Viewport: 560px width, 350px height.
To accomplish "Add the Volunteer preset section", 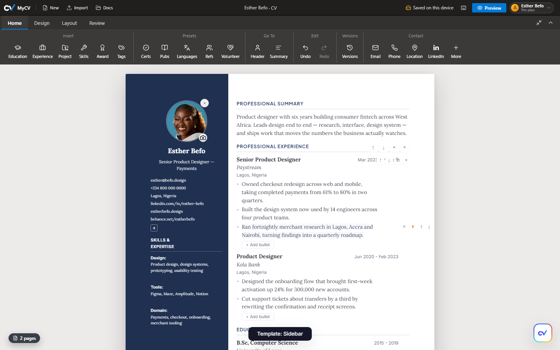I will coord(230,51).
